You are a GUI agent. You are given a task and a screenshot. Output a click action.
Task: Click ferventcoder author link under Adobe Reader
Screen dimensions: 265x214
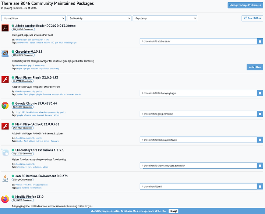[x=21, y=39]
